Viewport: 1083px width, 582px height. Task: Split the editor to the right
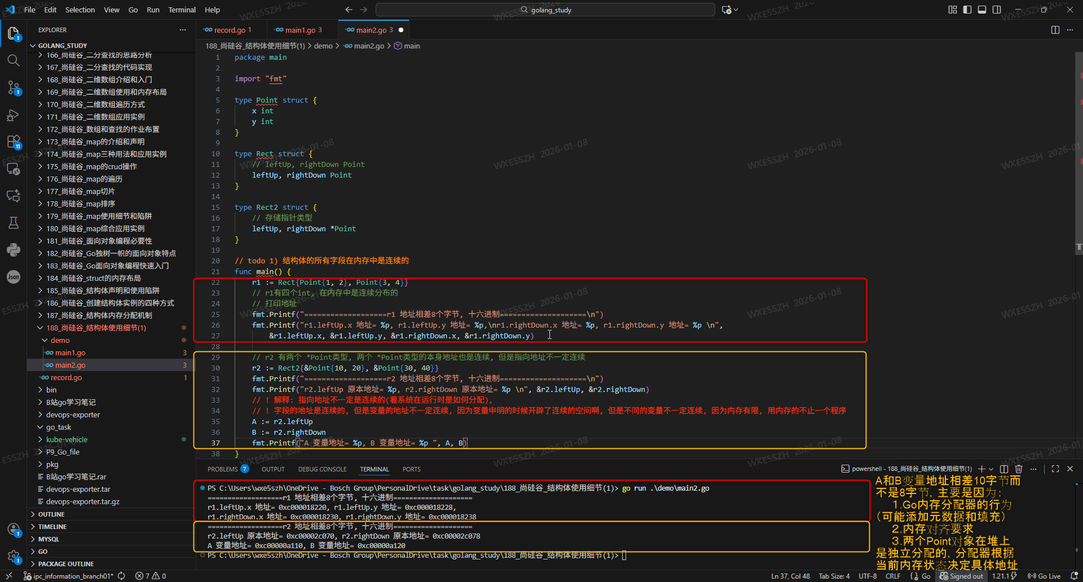pos(1055,30)
